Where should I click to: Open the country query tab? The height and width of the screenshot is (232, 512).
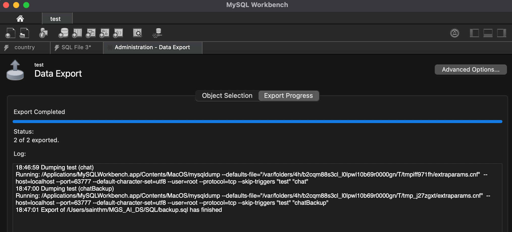(25, 47)
